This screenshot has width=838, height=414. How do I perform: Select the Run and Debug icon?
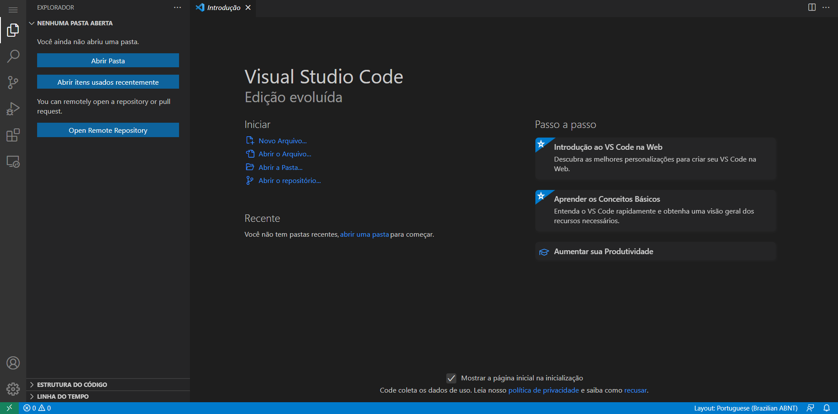click(13, 108)
